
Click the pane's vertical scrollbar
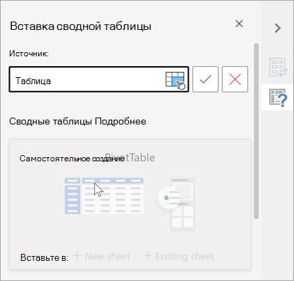coord(256,131)
